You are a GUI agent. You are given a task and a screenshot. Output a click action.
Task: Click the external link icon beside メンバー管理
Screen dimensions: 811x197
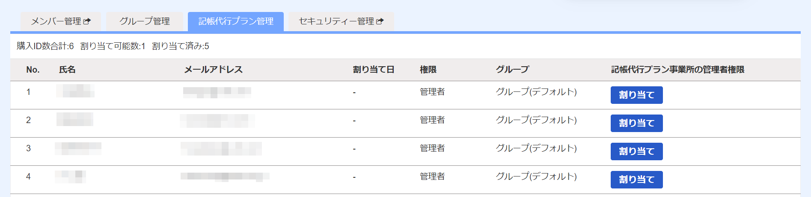(87, 21)
